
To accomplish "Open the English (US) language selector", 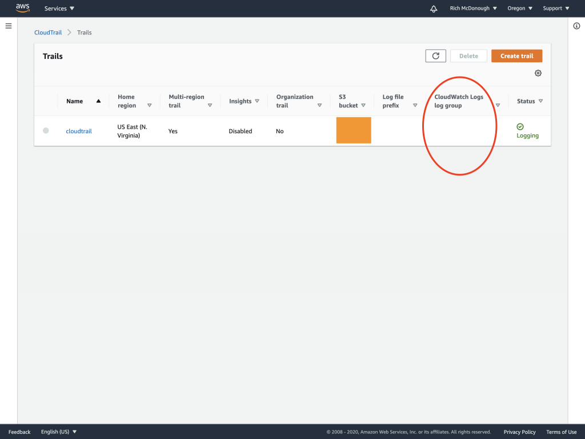I will (x=58, y=432).
